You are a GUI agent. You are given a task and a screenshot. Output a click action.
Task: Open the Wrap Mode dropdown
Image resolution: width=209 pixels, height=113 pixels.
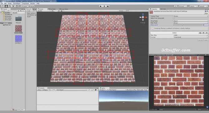[191, 21]
